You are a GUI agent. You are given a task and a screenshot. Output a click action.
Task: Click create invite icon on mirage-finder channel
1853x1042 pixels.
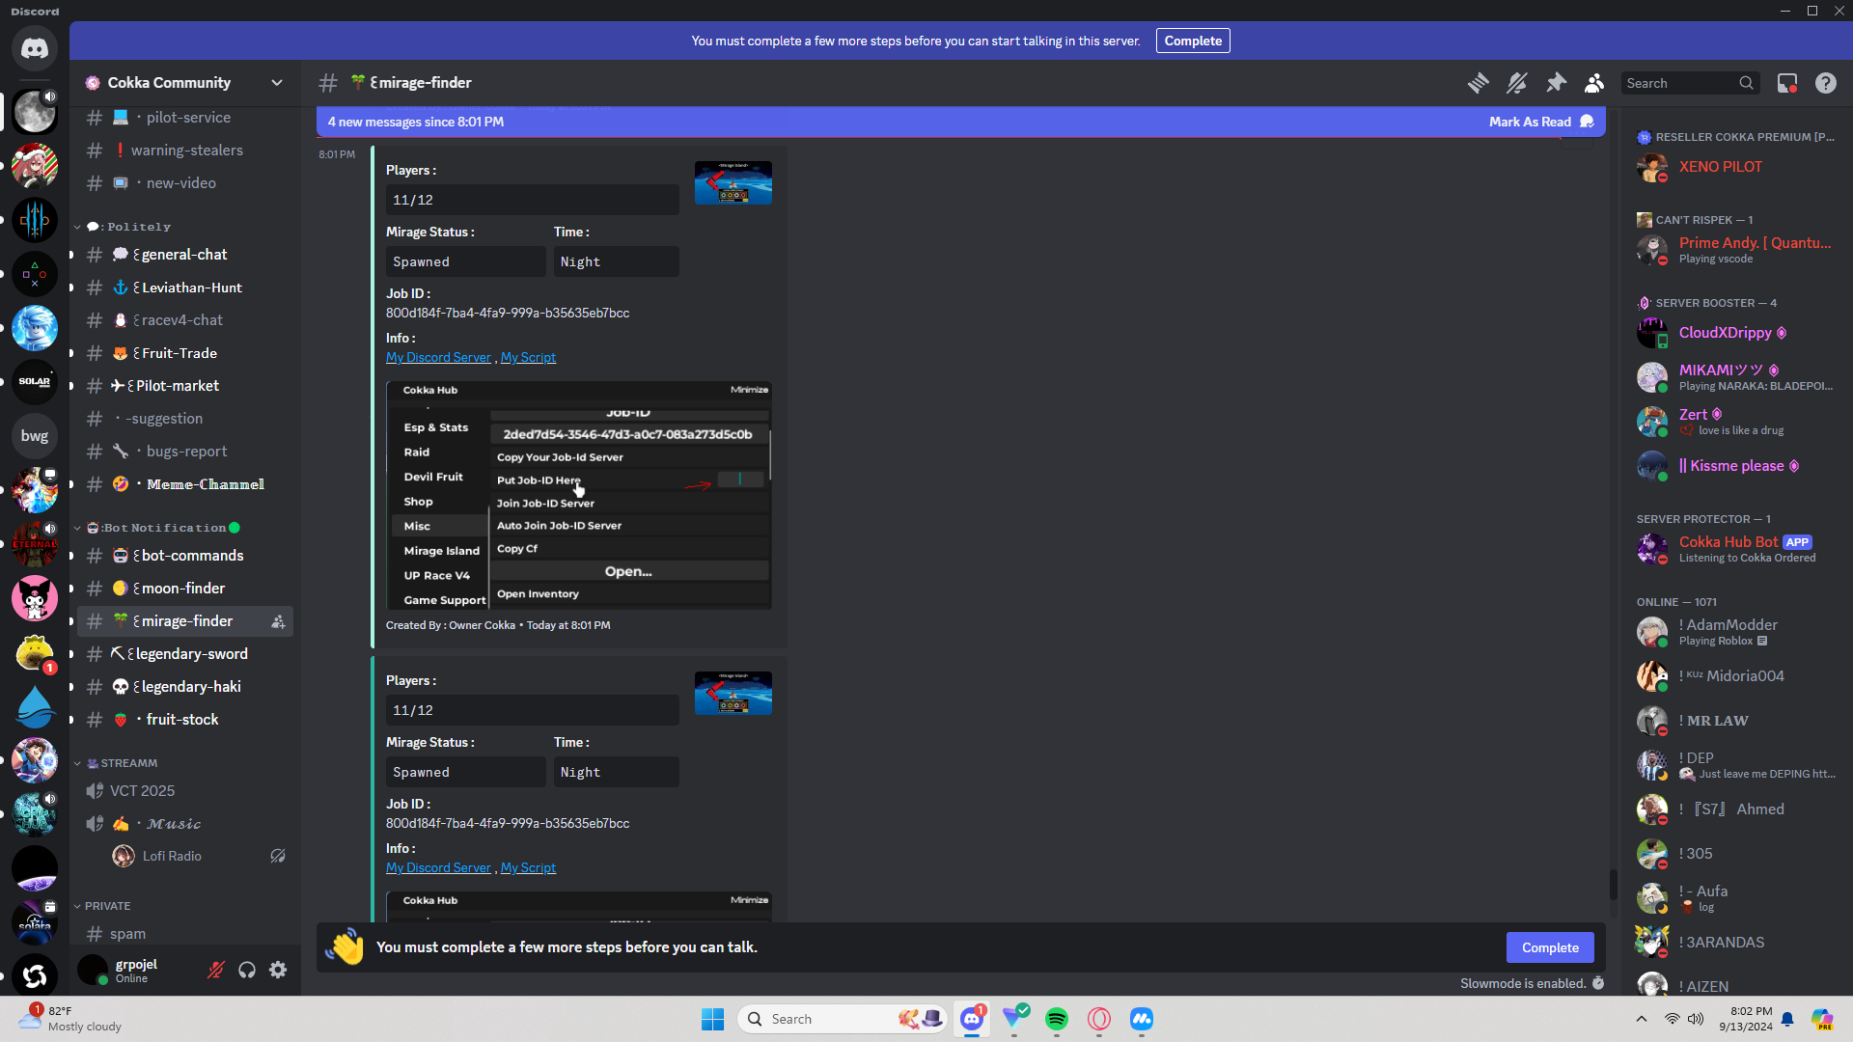(x=278, y=621)
